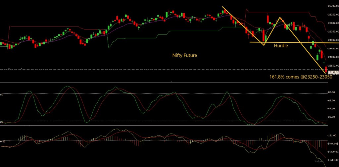Viewport: 339px width, 167px height.
Task: Click the 25802.00 price scale value
Action: coord(332,23)
